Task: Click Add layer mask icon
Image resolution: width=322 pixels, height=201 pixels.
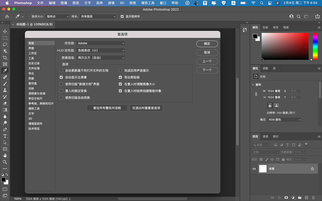Action: coord(286,198)
